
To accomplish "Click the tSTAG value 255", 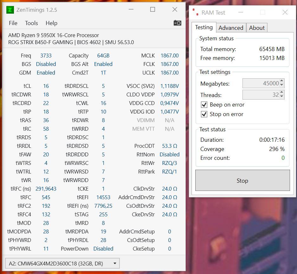I will pos(103,214).
